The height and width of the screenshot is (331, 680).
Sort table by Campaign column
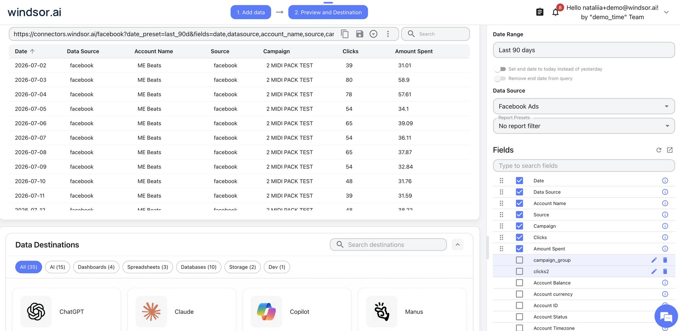coord(276,51)
